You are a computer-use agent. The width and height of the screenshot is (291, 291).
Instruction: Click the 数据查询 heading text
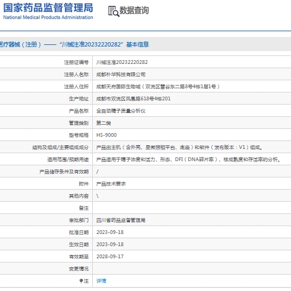click(134, 11)
